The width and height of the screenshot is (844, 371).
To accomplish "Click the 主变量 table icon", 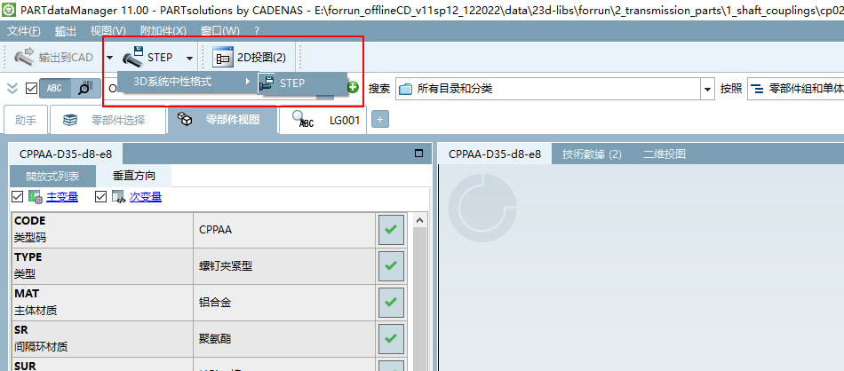I will [x=36, y=197].
